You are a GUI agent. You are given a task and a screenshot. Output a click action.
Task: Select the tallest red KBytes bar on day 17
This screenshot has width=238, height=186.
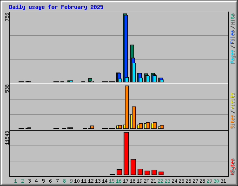click(x=126, y=153)
